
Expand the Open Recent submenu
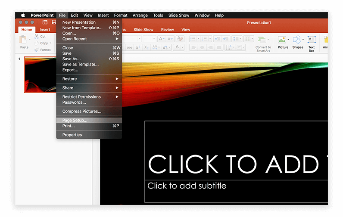click(x=116, y=39)
